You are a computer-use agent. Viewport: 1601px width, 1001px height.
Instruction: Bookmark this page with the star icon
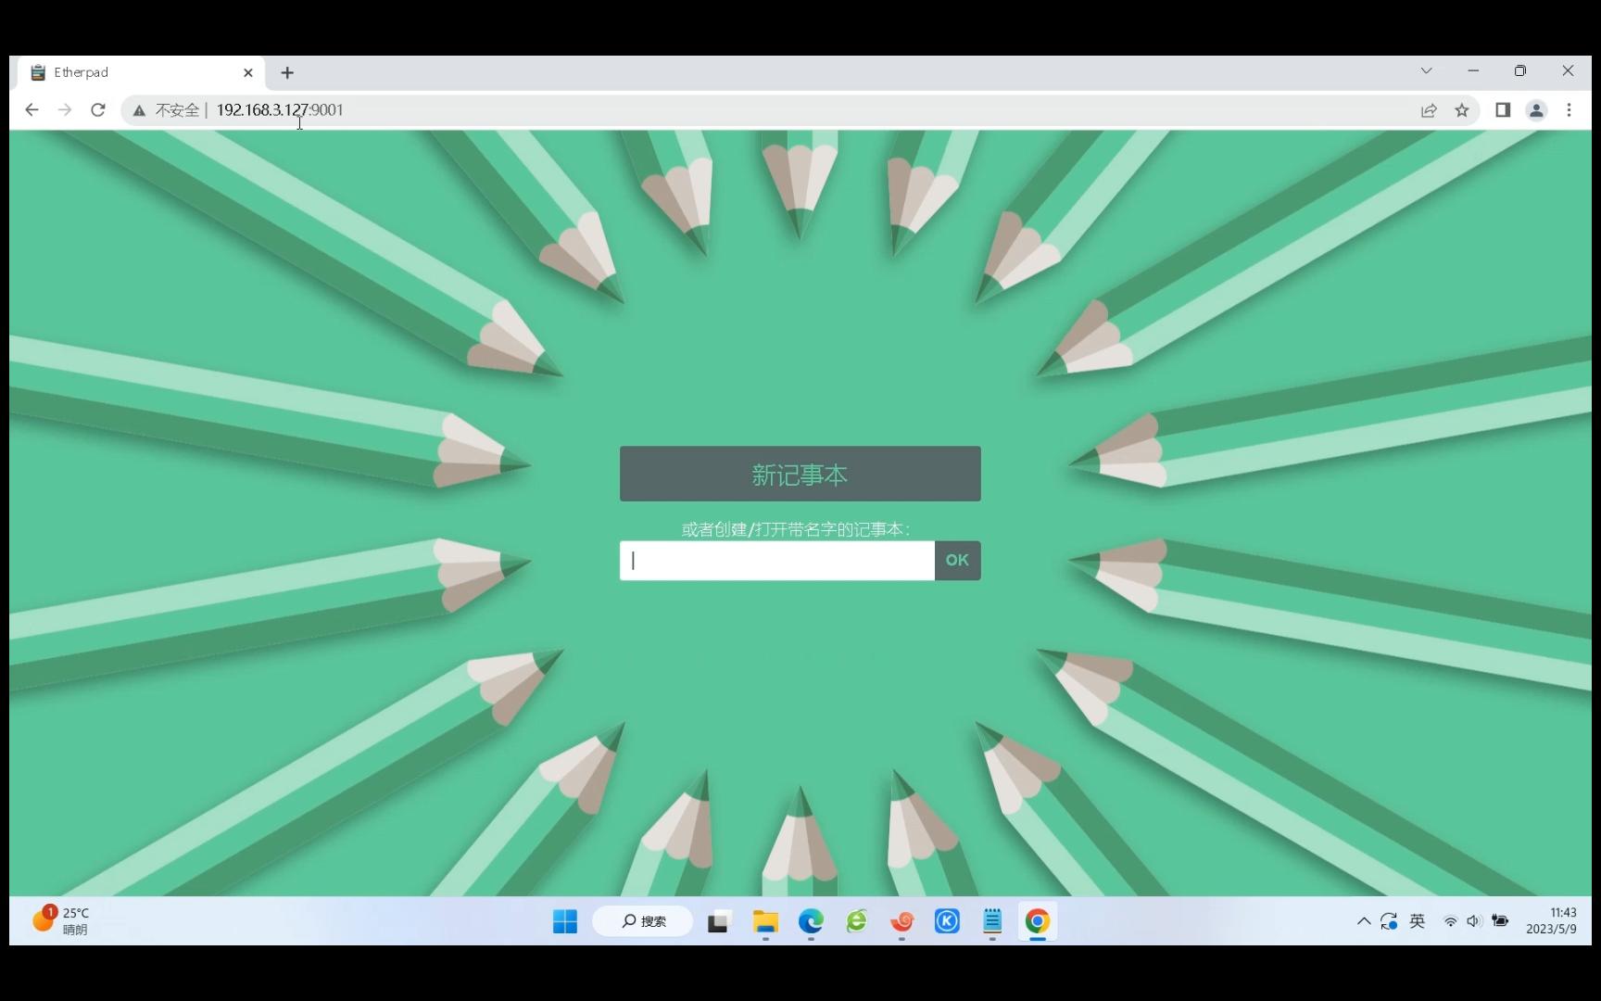pos(1462,110)
